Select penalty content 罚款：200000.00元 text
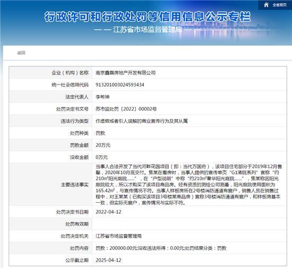This screenshot has width=292, height=268. pos(116,248)
